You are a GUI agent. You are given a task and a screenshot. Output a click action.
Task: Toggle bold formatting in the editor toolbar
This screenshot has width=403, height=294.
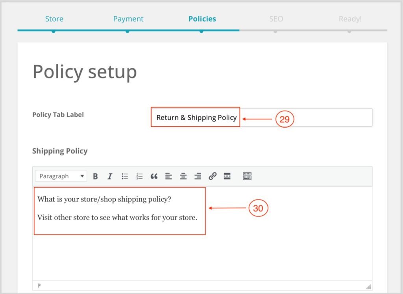pyautogui.click(x=95, y=176)
